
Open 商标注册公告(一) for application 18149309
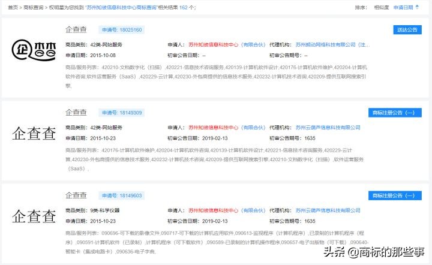(x=395, y=113)
